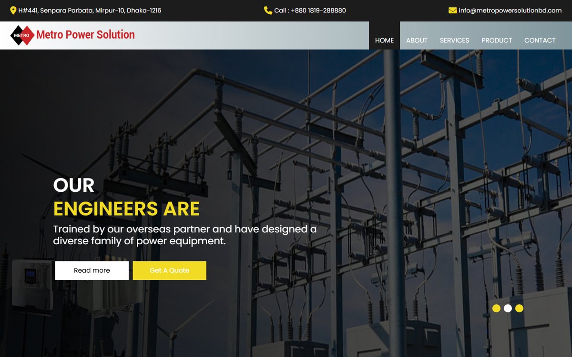The image size is (572, 357).
Task: Open the Contact page
Action: click(540, 40)
